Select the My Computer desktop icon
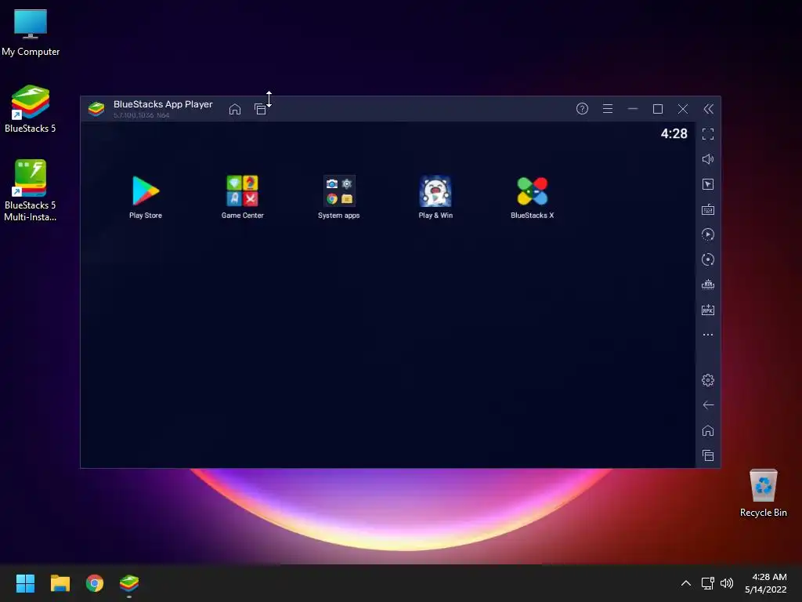802x602 pixels. tap(31, 32)
